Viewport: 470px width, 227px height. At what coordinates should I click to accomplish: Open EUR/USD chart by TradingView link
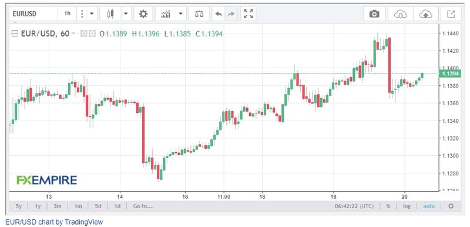click(x=54, y=222)
